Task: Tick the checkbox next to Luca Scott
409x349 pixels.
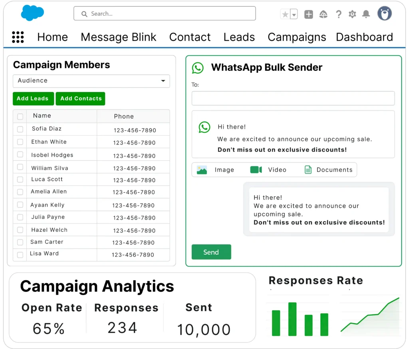Action: 20,179
